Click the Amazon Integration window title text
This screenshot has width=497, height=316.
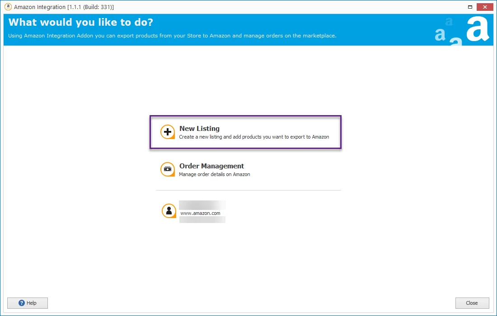tap(64, 7)
